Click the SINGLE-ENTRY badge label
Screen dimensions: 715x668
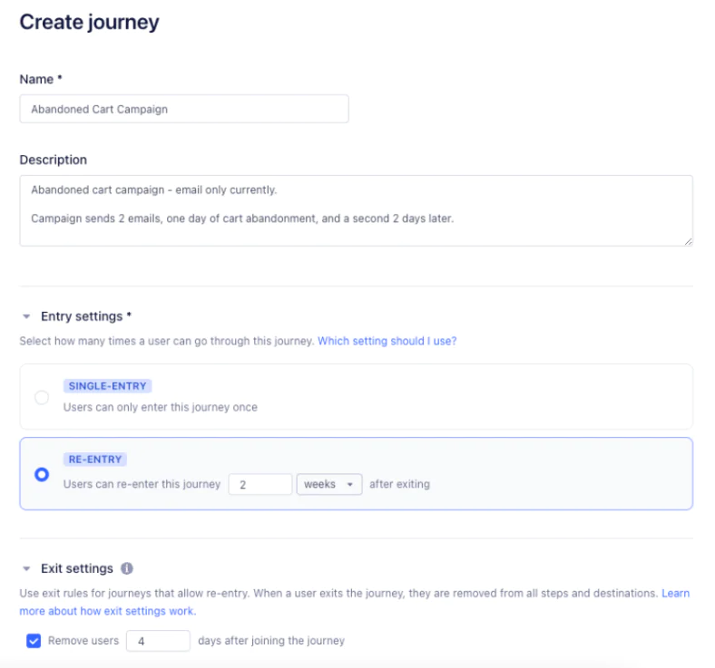point(107,386)
